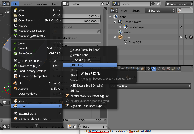Collapse the Cube object tree node
The width and height of the screenshot is (194, 134).
115,37
